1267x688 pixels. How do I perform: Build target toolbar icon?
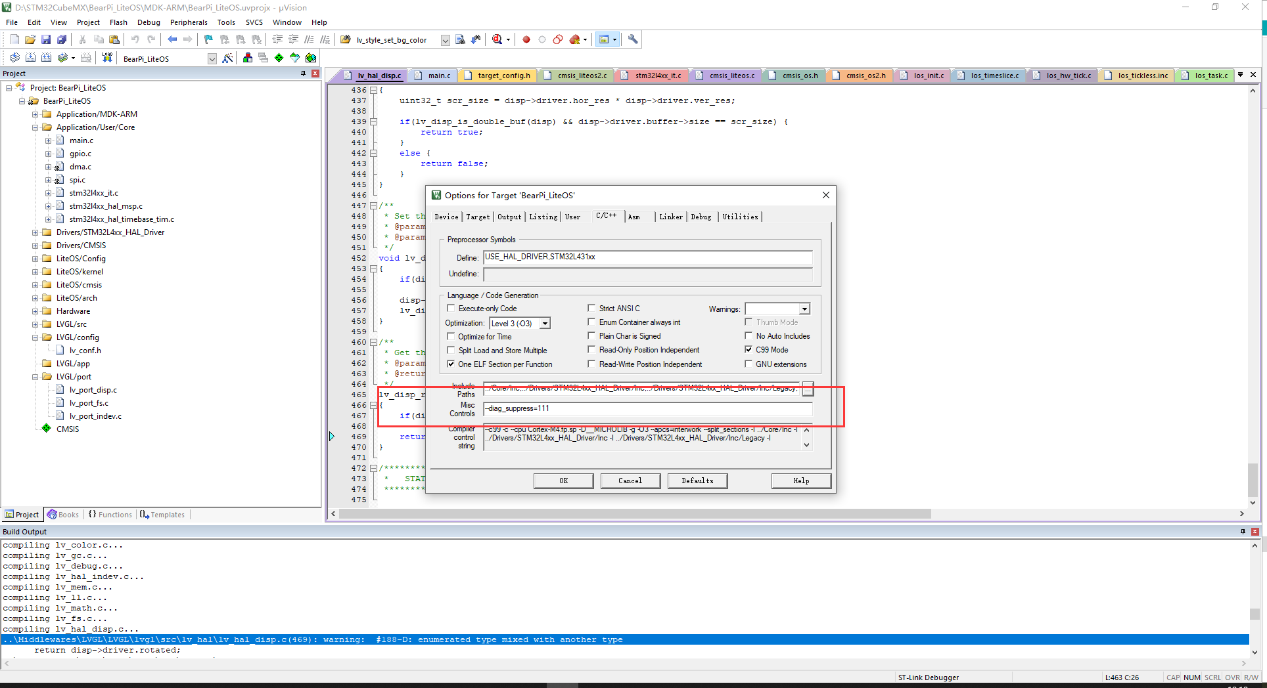(x=30, y=58)
